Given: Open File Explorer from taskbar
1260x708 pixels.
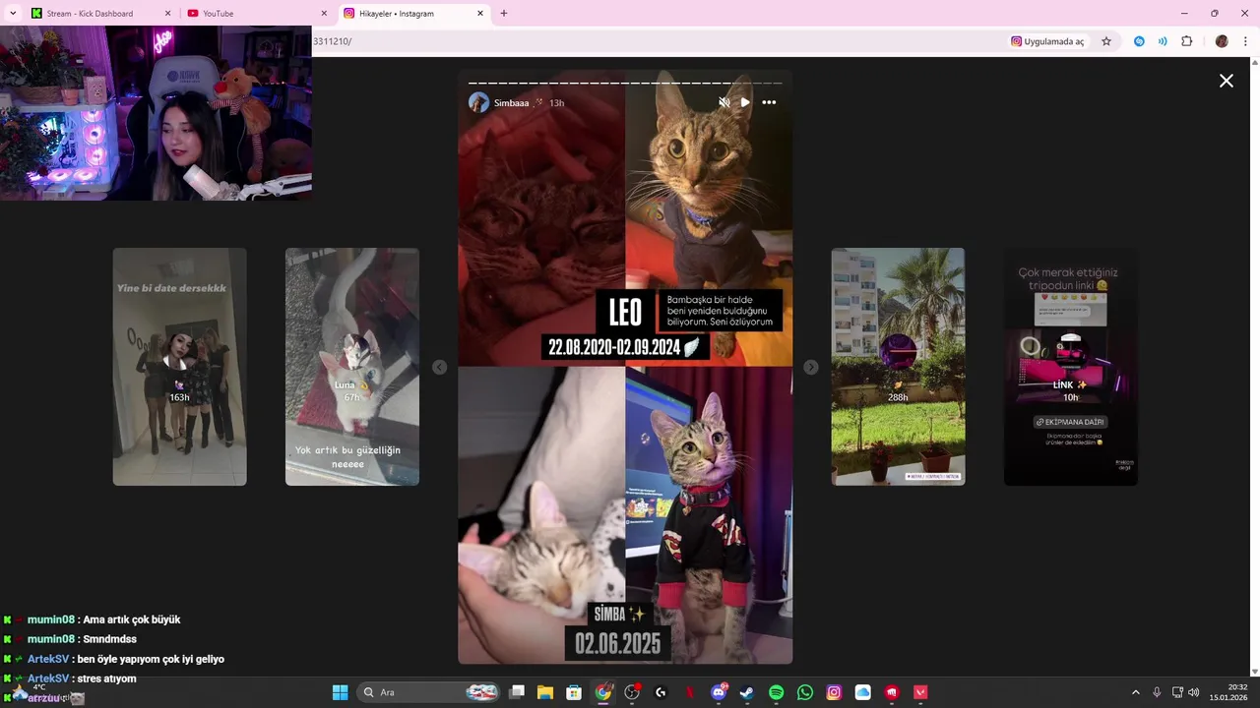Looking at the screenshot, I should tap(545, 692).
